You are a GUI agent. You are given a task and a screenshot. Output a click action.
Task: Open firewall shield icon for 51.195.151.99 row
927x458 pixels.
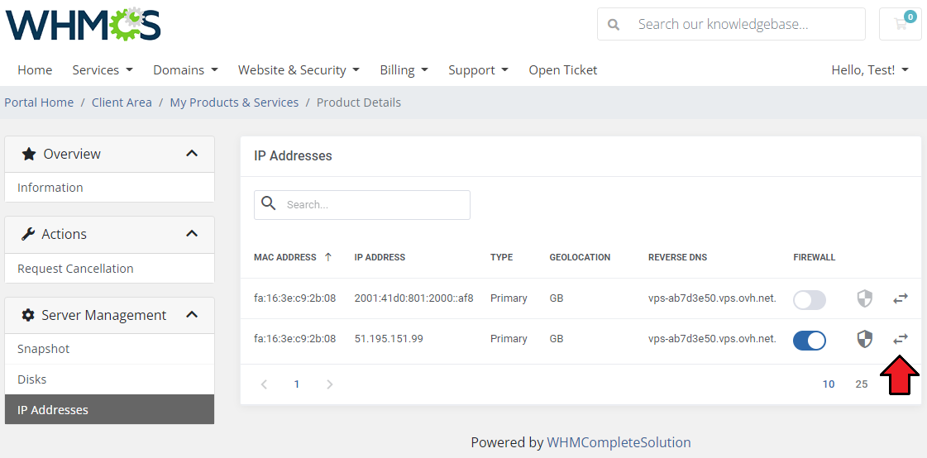click(x=865, y=339)
